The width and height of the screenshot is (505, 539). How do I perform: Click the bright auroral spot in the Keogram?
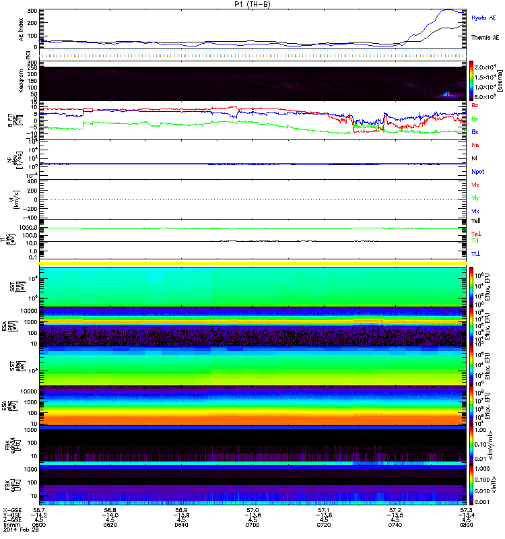447,94
